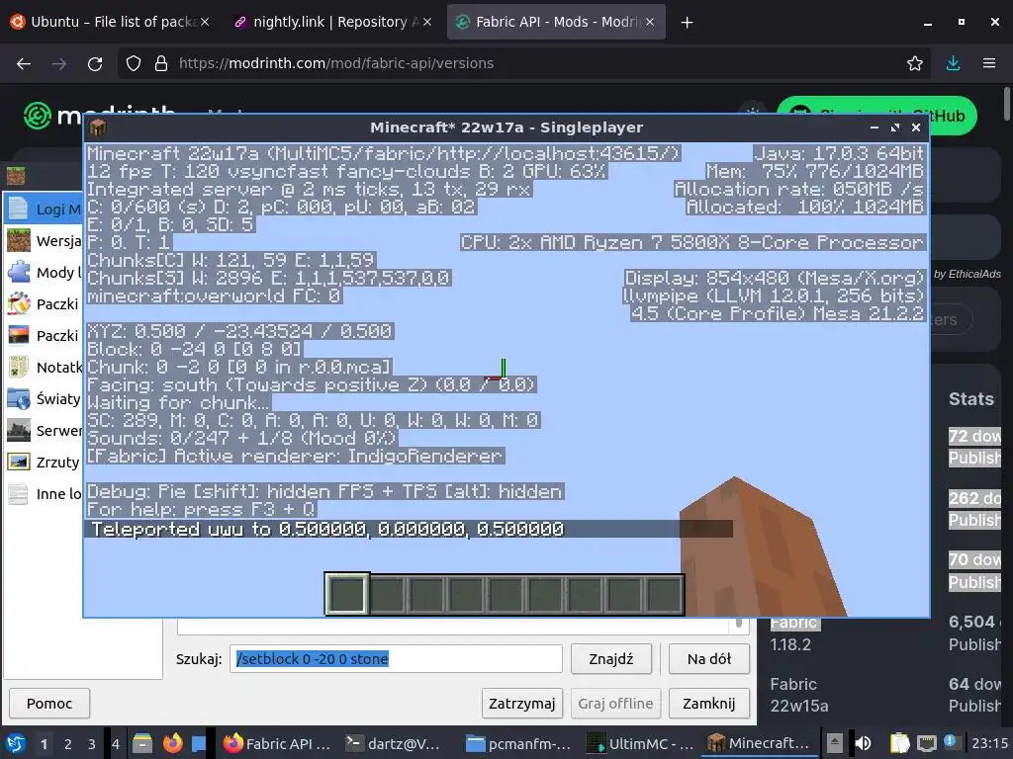The image size is (1013, 759).
Task: Launch Firefox from panel quick launch
Action: click(x=172, y=743)
